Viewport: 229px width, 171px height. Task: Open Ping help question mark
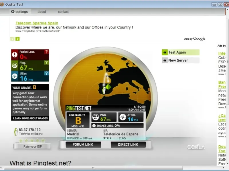click(46, 62)
